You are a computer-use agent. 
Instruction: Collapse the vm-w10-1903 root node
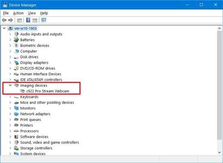click(4, 28)
